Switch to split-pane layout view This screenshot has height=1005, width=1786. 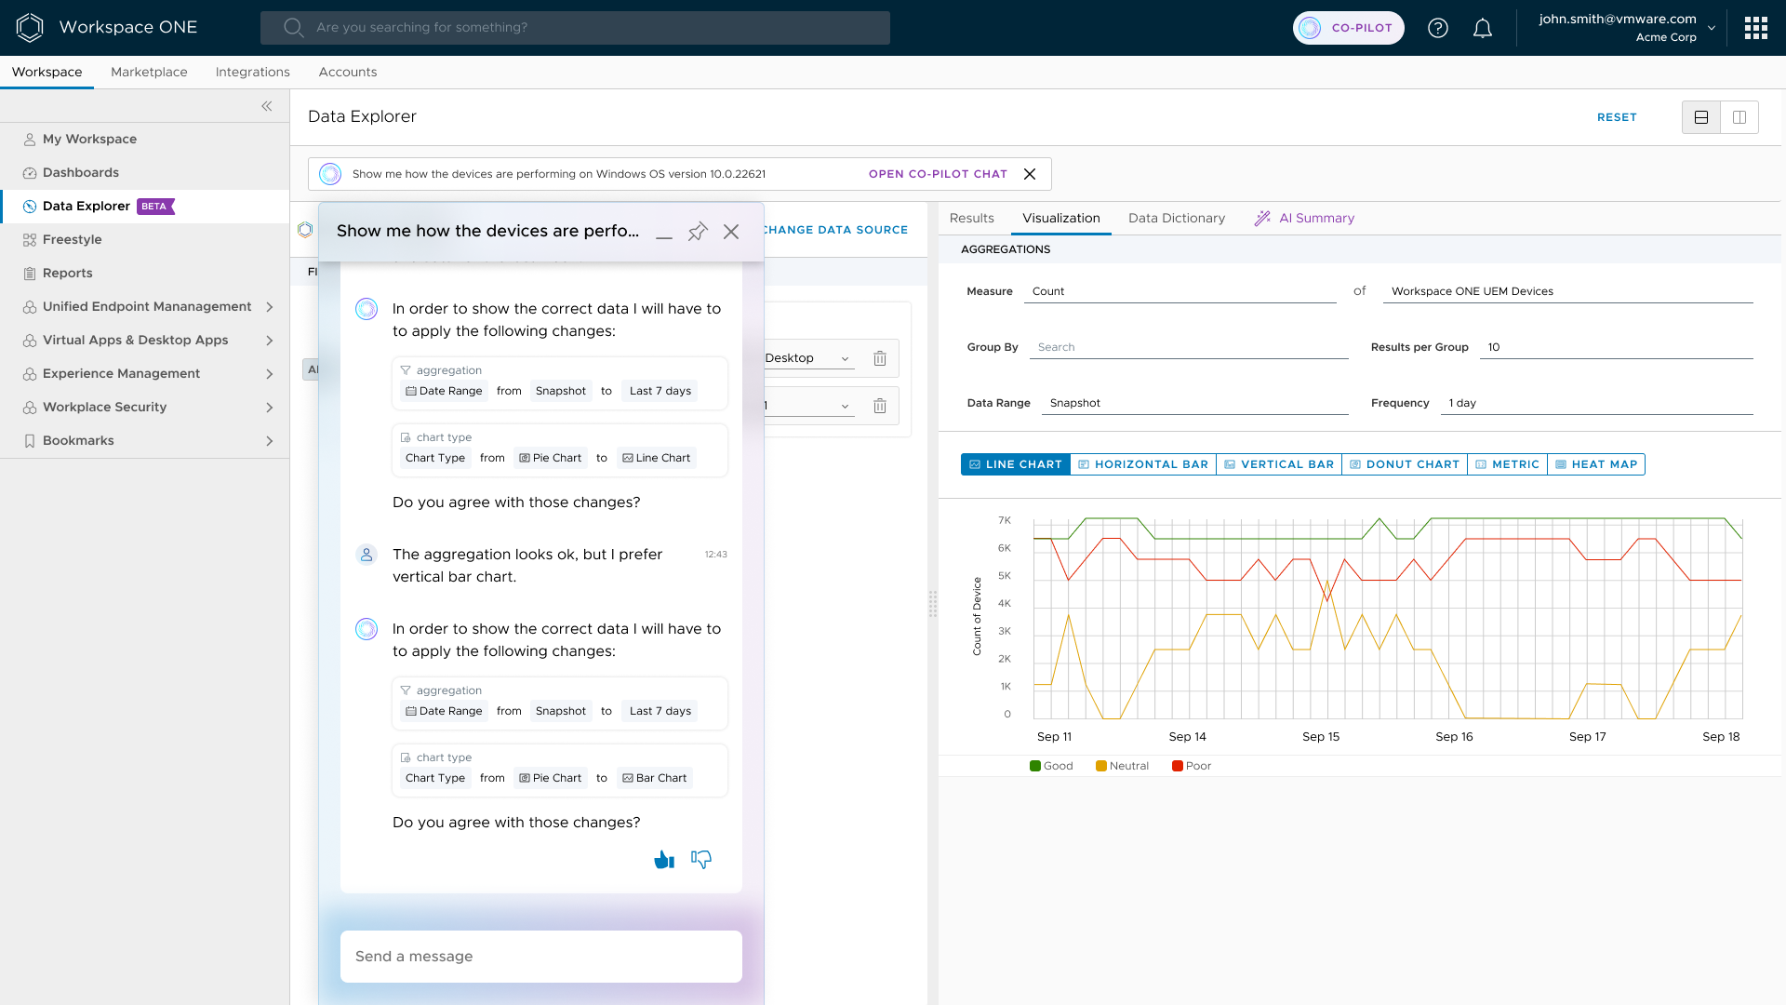(x=1739, y=117)
